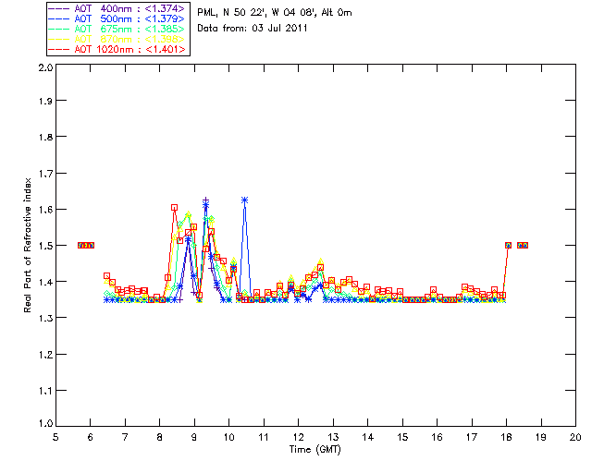Click x-axis hour label 14
Viewport: 592px width, 473px height.
[x=368, y=437]
